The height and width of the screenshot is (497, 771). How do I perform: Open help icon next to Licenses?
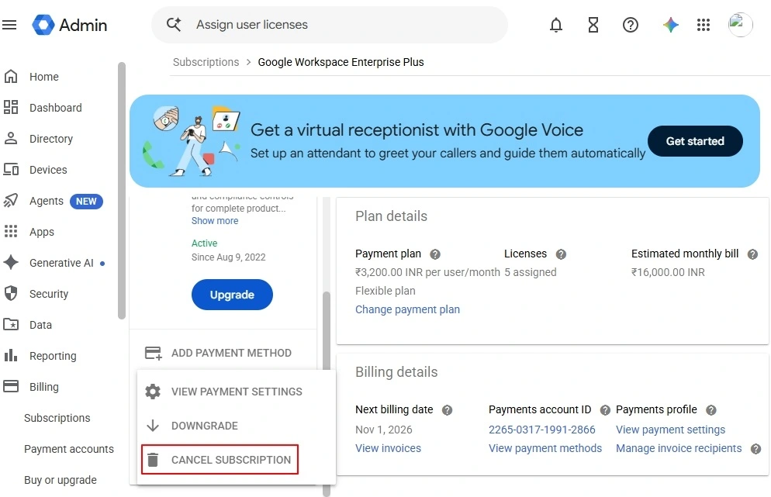coord(561,254)
